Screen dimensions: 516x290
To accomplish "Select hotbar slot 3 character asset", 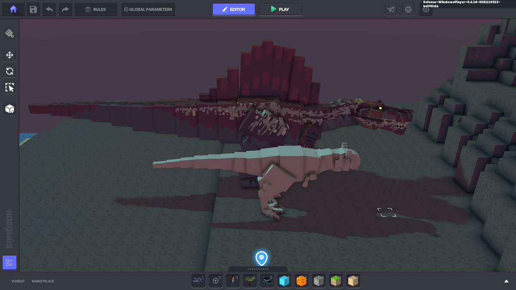I will click(233, 281).
